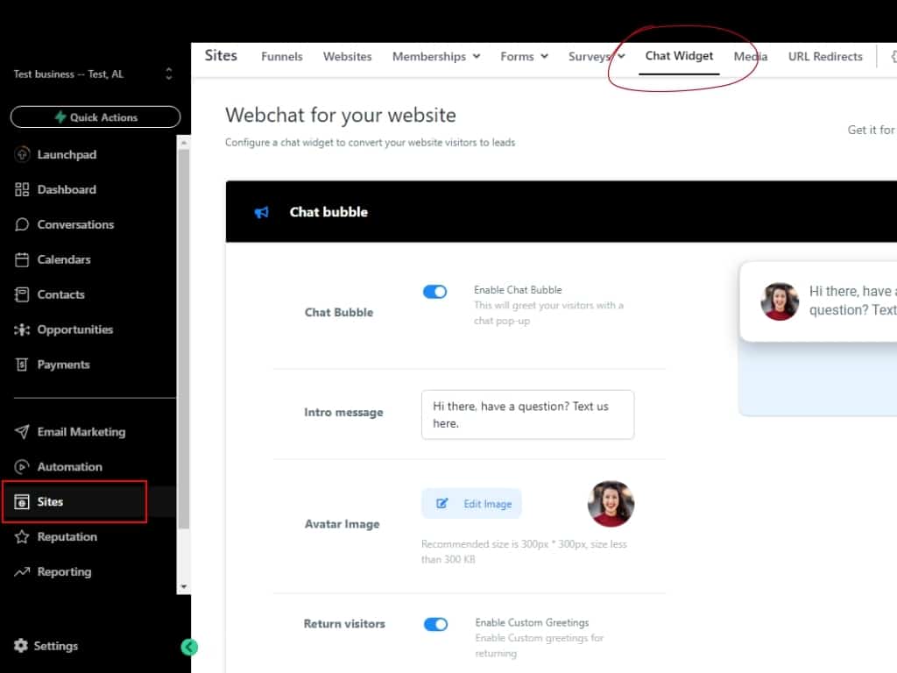Turn off Enable Custom Greetings toggle
This screenshot has width=897, height=673.
[x=435, y=624]
